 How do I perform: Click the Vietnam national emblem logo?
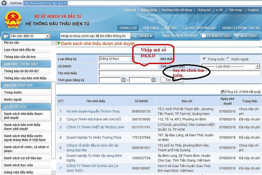click(x=13, y=19)
